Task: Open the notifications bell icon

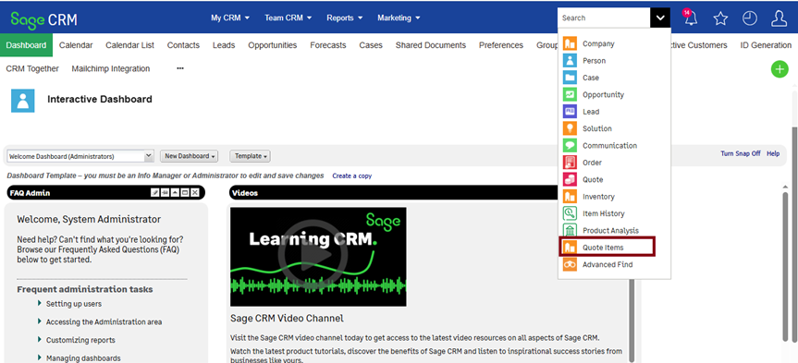Action: [x=690, y=18]
